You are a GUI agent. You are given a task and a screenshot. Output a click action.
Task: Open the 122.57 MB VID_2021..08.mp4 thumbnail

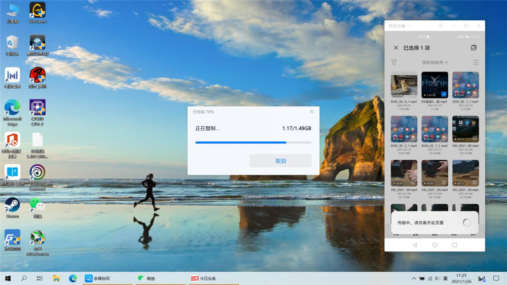[x=465, y=129]
